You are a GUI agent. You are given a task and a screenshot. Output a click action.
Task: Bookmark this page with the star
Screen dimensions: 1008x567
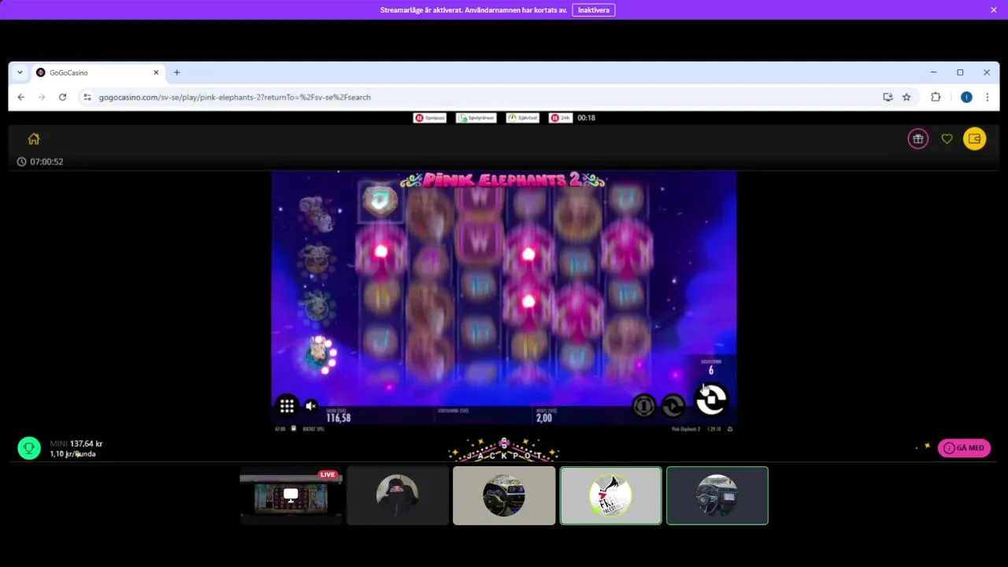906,97
